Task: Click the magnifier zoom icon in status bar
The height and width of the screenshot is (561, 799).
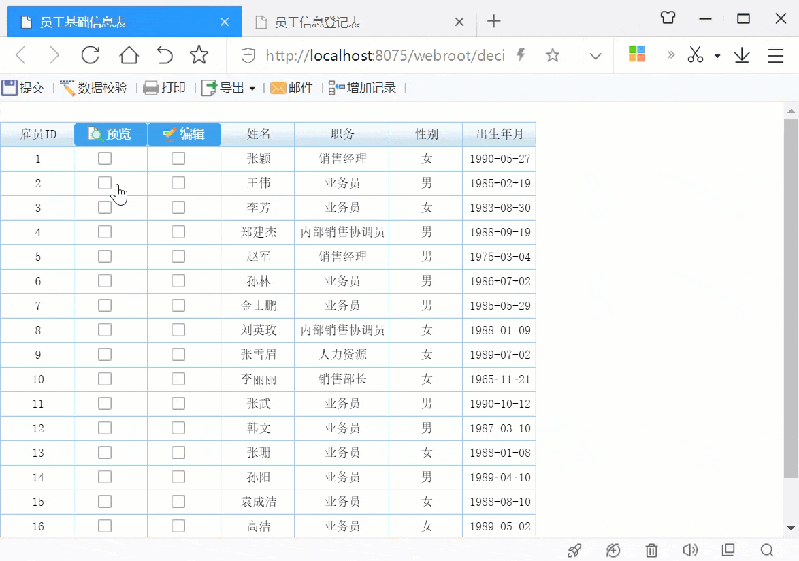Action: [x=767, y=550]
